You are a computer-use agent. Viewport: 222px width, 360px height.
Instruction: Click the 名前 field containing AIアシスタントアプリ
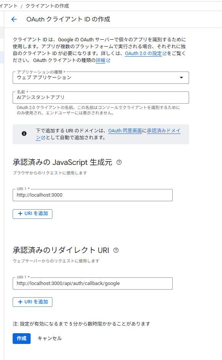[x=101, y=98]
